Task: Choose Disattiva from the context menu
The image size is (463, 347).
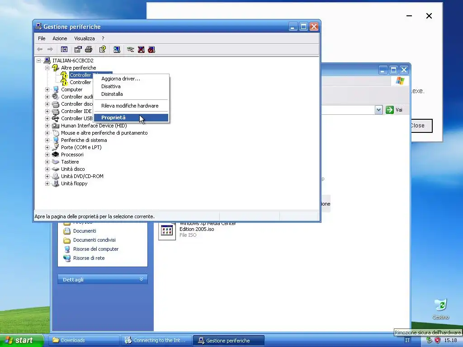Action: click(131, 86)
